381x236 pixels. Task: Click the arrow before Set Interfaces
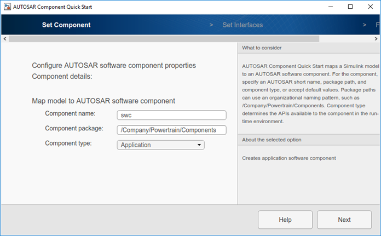[211, 25]
